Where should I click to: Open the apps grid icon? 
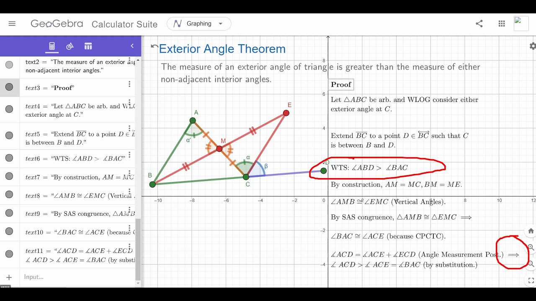[x=502, y=24]
